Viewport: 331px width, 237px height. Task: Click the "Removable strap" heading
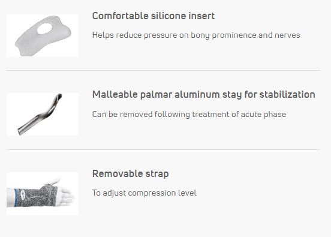point(131,173)
